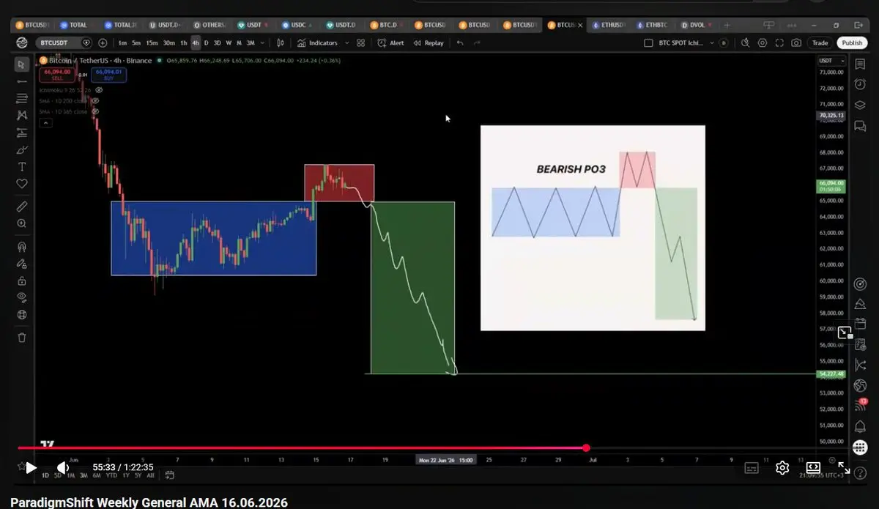Click the Alert button

[391, 43]
